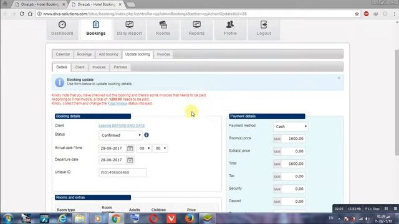Click the departure date field
The width and height of the screenshot is (399, 224).
click(112, 160)
